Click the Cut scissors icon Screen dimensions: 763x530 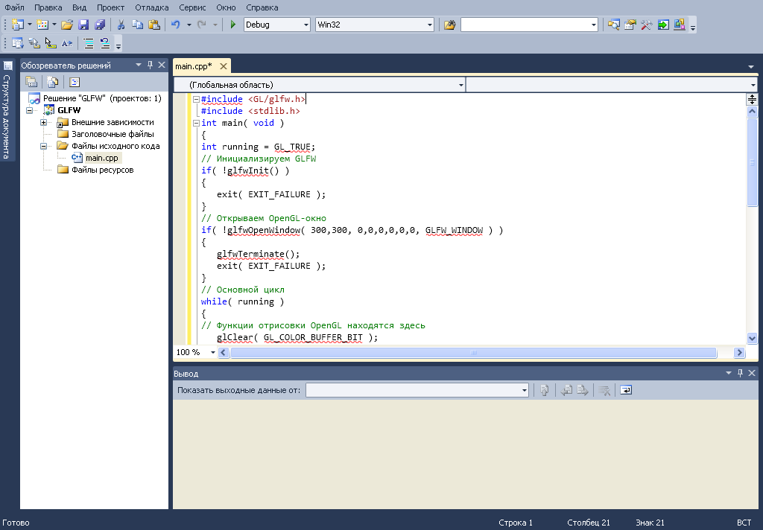[x=121, y=25]
